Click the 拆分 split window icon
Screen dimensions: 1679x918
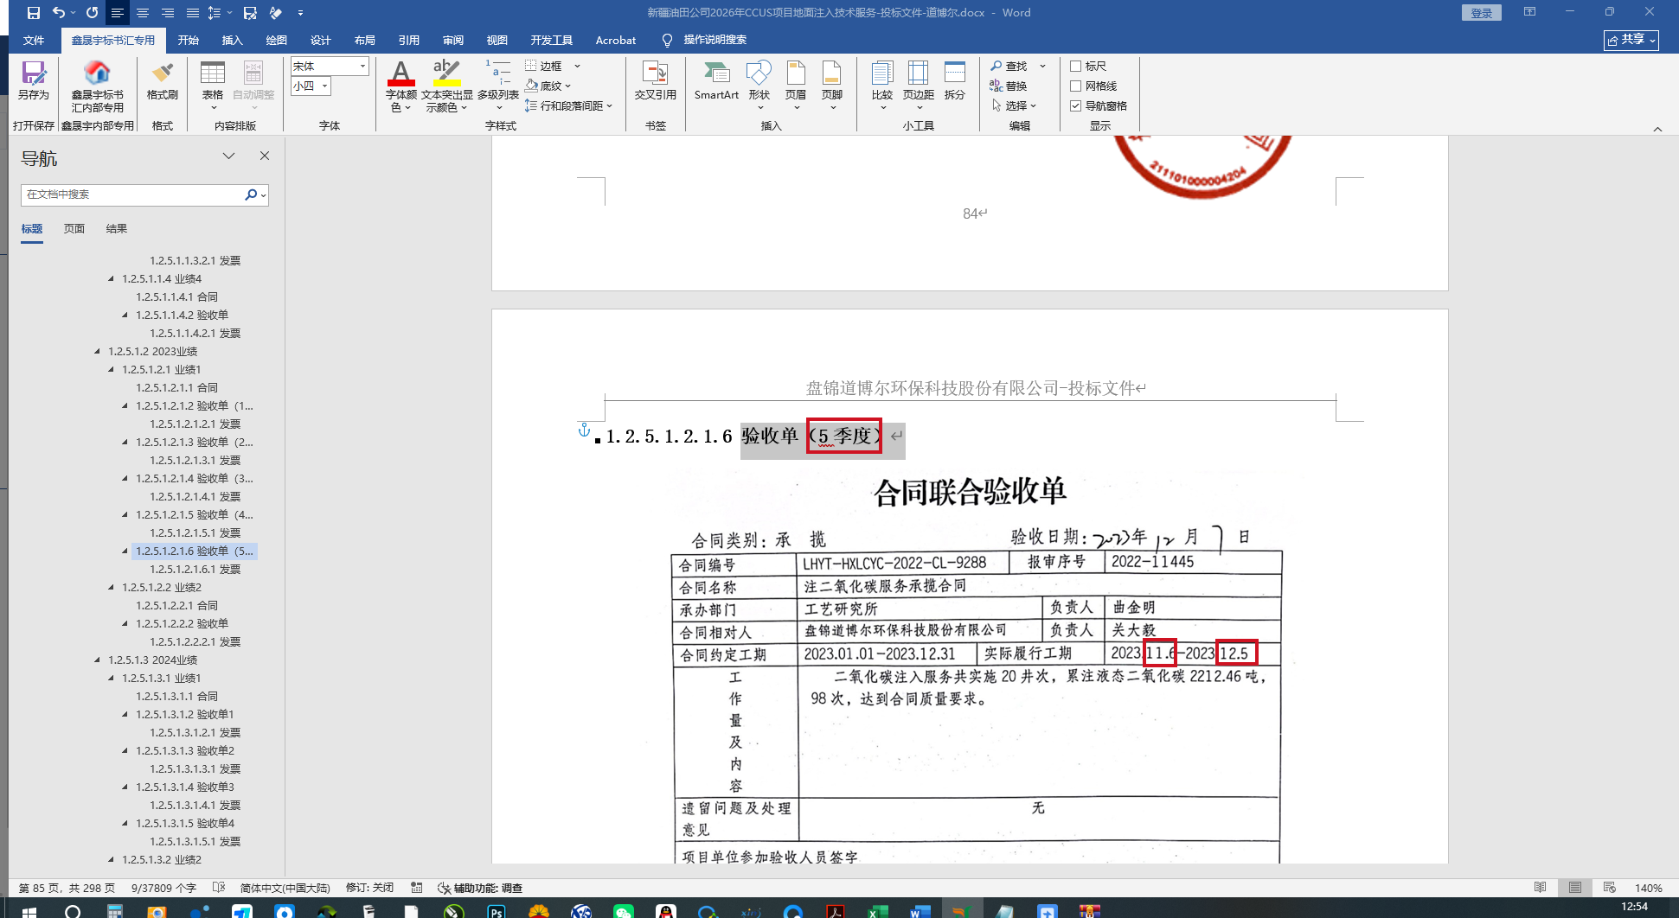click(x=955, y=81)
